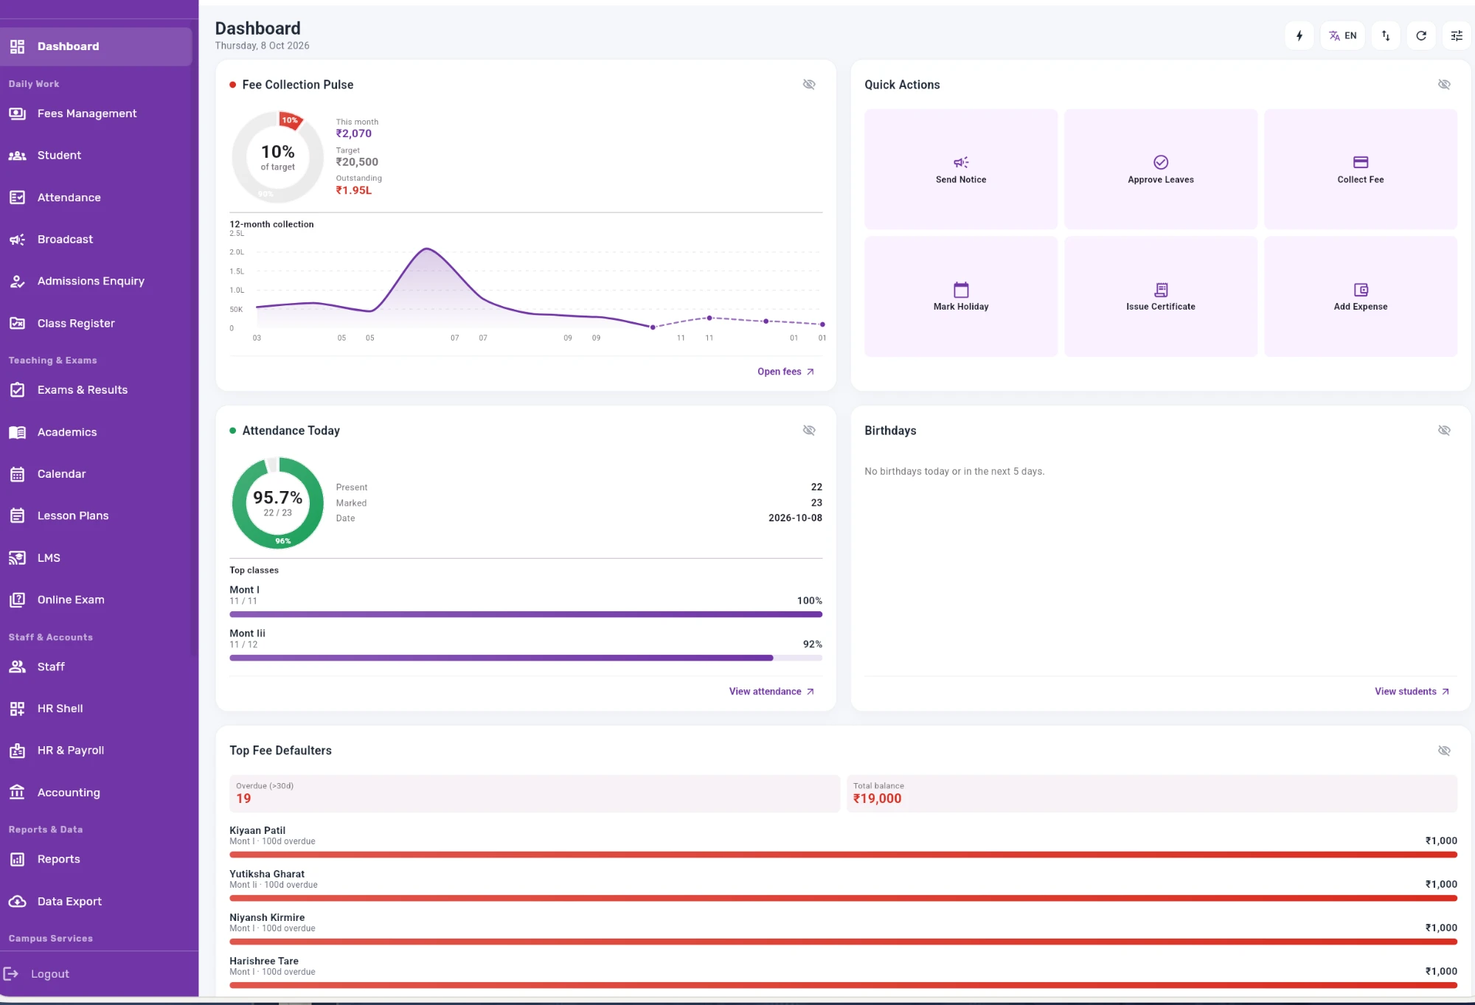Refresh the dashboard with the reload icon
This screenshot has width=1475, height=1005.
coord(1421,35)
